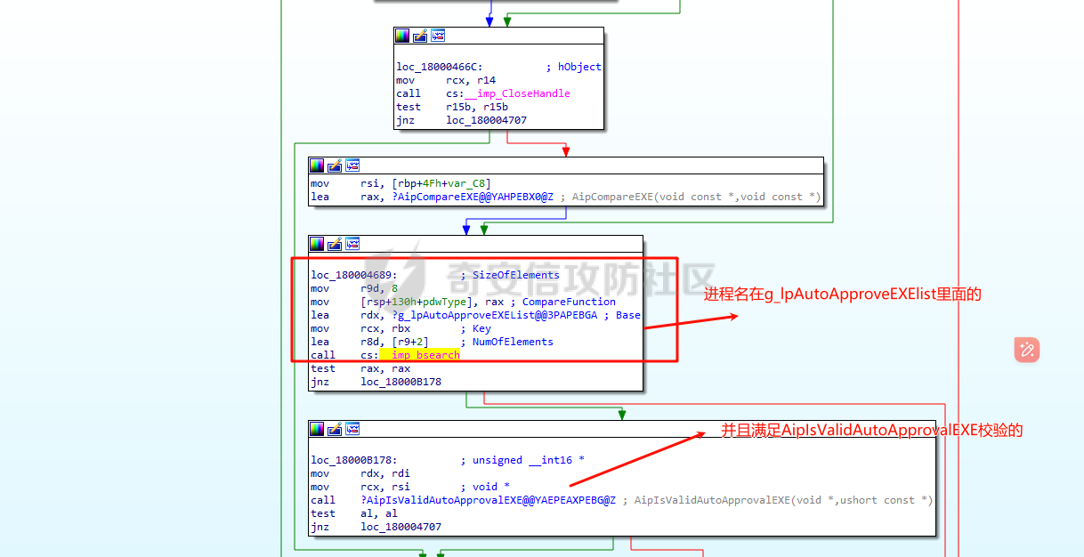
Task: Select label loc_18000466C
Action: pos(440,67)
